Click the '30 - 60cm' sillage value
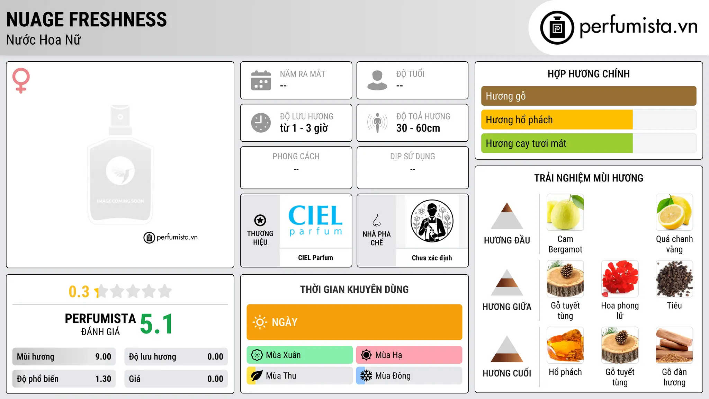Image resolution: width=709 pixels, height=399 pixels. point(418,128)
